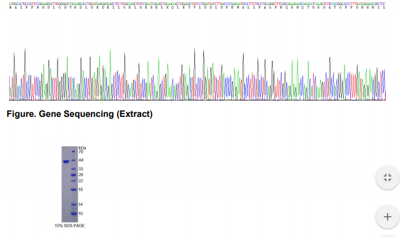This screenshot has width=400, height=237.
Task: Click the 14 marker label
Action: point(80,204)
